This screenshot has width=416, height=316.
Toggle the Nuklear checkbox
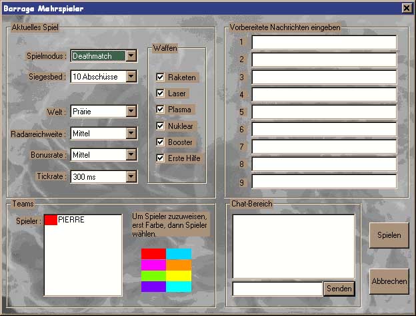pyautogui.click(x=160, y=126)
